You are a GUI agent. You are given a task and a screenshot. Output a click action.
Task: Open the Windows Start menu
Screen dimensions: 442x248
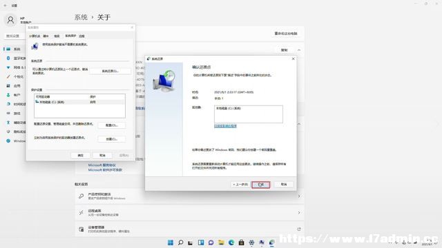coord(171,242)
